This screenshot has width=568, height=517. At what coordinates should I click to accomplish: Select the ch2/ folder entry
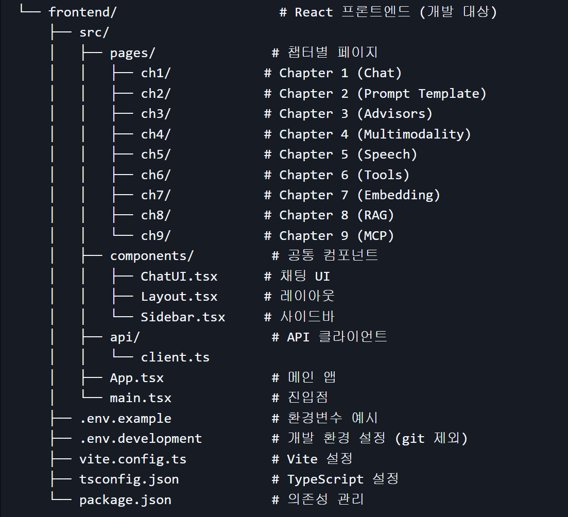(x=156, y=94)
